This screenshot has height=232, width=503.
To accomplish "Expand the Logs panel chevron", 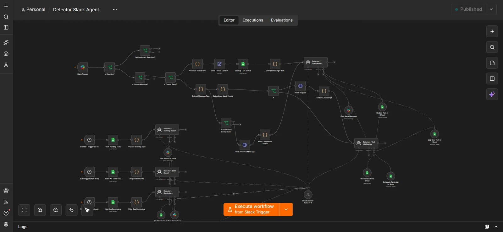I will click(x=496, y=227).
